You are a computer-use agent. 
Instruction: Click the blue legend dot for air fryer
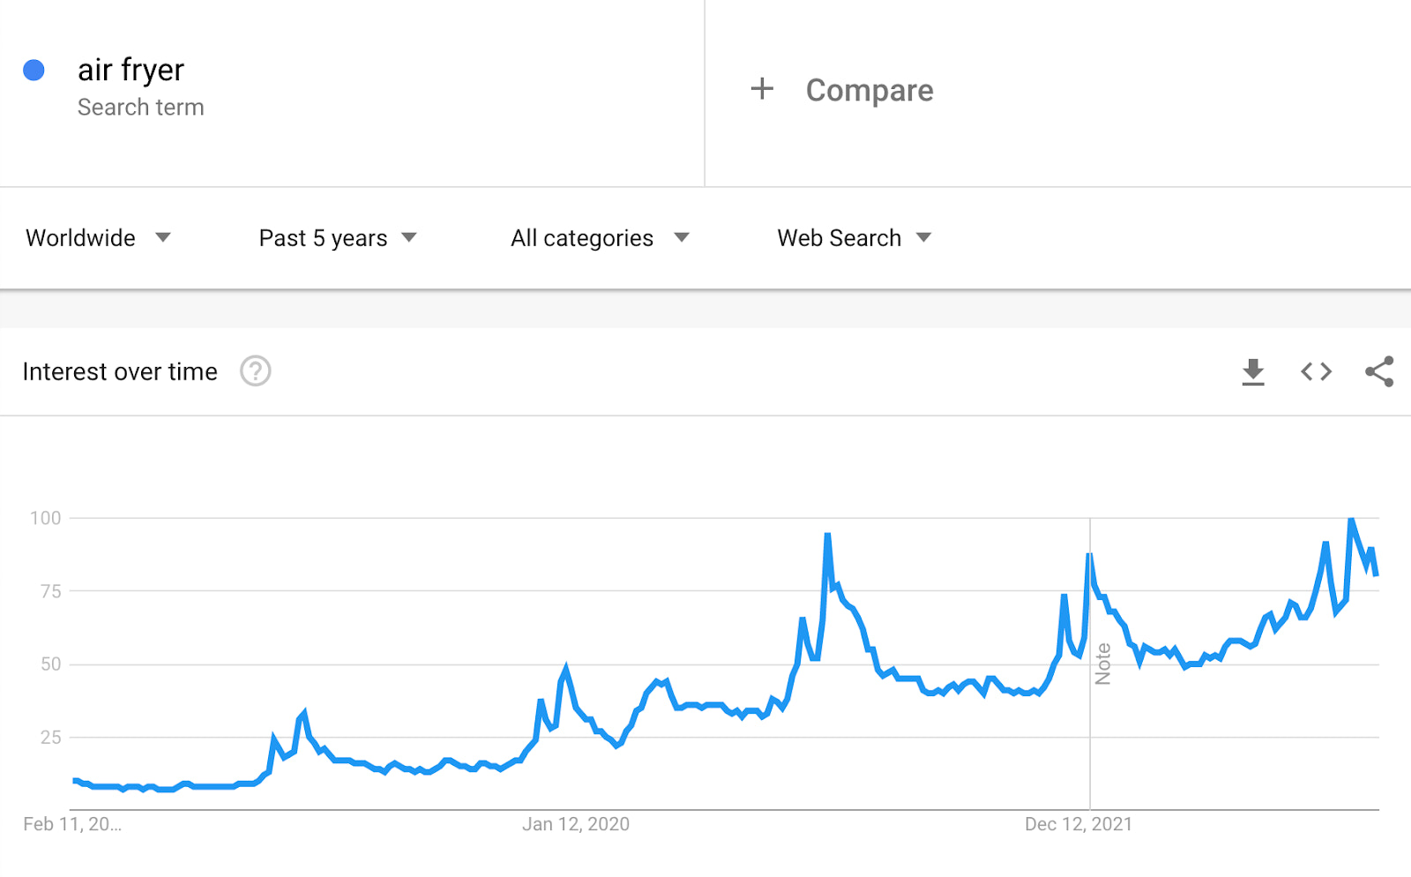coord(34,69)
